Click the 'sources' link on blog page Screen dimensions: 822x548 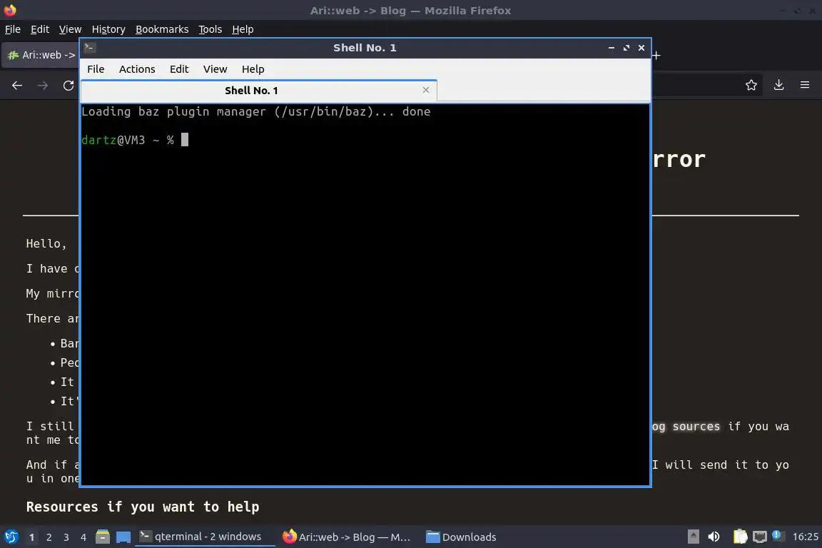click(696, 426)
